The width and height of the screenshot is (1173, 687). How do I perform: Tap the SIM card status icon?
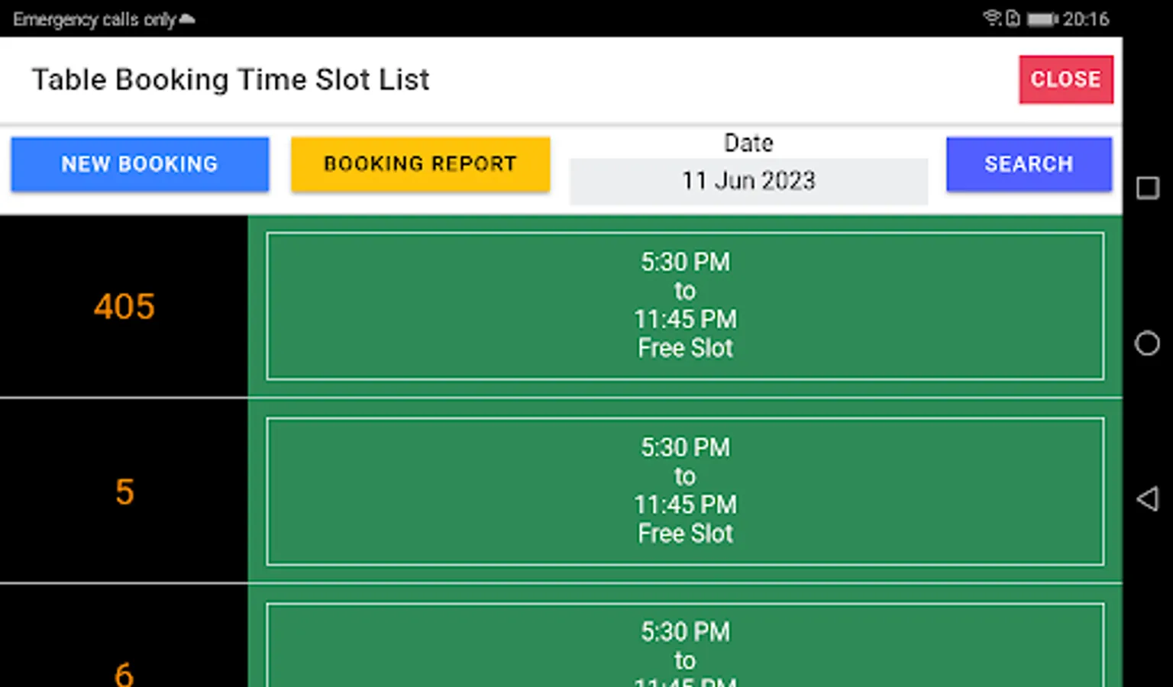[1013, 18]
